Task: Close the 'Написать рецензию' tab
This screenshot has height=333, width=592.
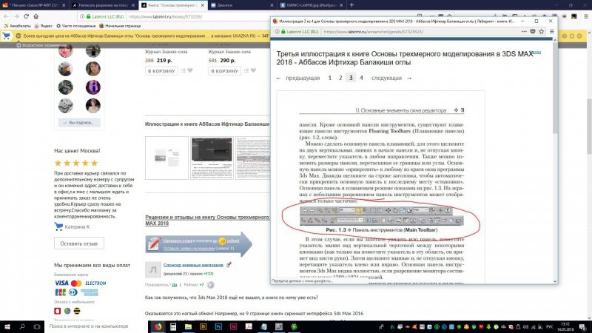Action: tap(133, 5)
